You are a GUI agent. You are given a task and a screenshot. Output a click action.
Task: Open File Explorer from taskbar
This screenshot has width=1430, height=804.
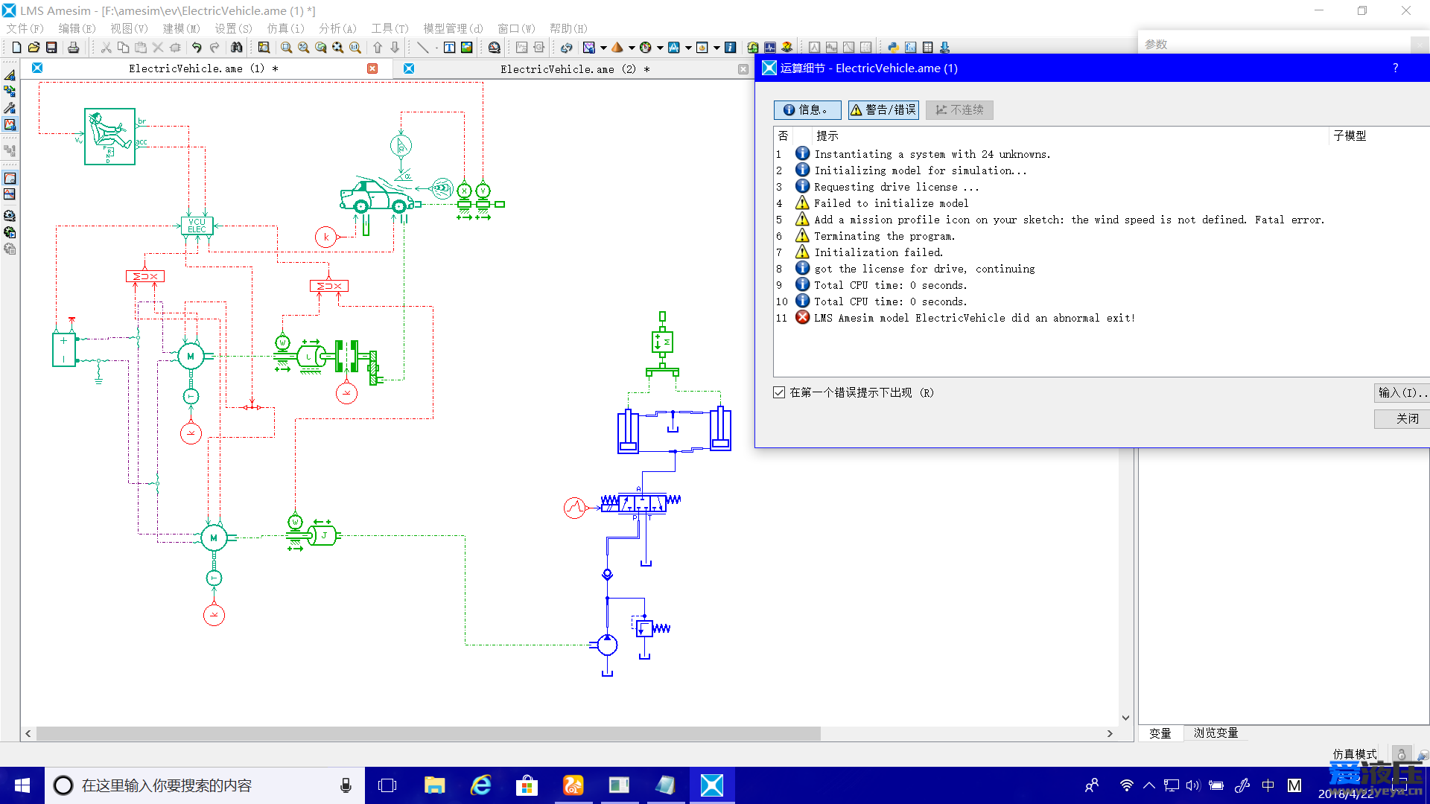click(434, 785)
